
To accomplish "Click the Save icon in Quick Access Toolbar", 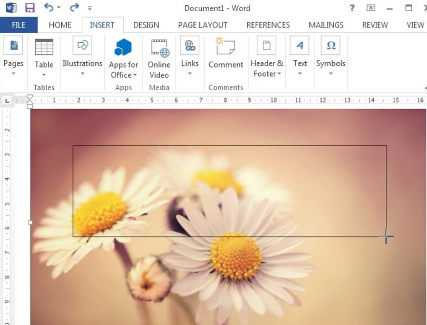I will pos(30,8).
